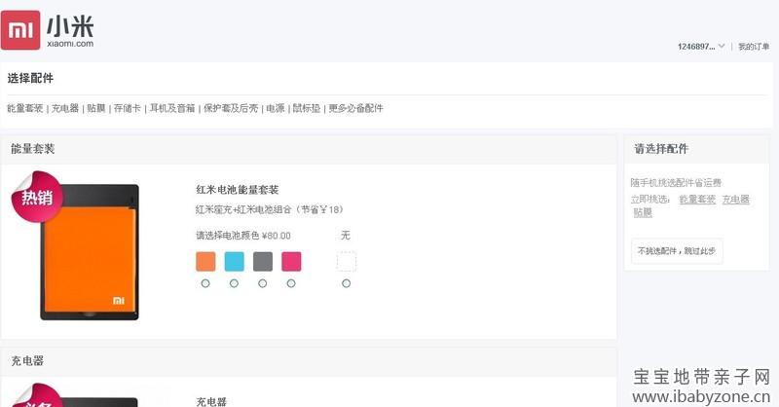This screenshot has width=779, height=407.
Task: Click the 选择配件 page heading
Action: (30, 78)
